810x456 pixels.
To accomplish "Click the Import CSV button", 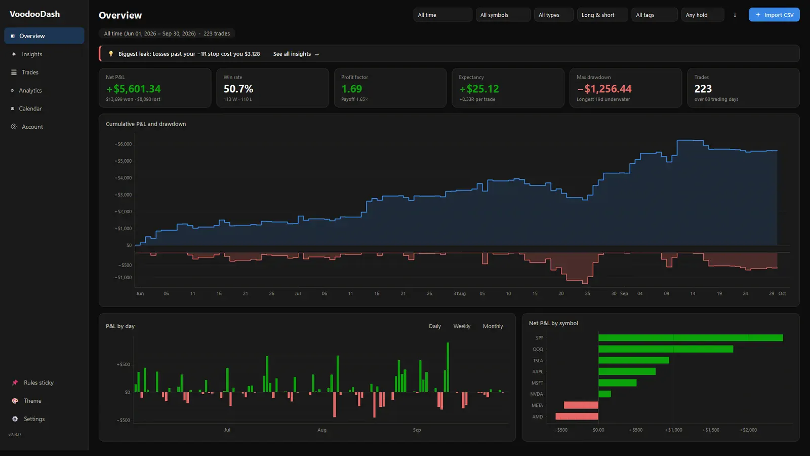I will click(774, 15).
